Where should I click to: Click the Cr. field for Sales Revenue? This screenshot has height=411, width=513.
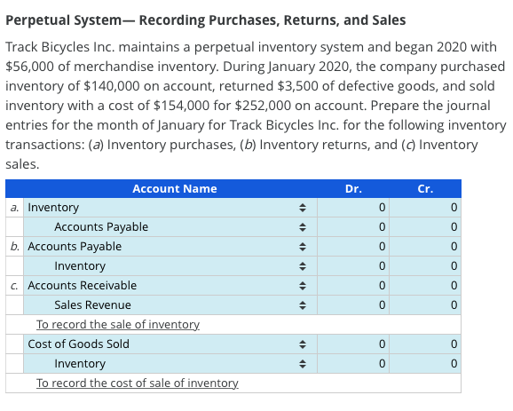(425, 305)
